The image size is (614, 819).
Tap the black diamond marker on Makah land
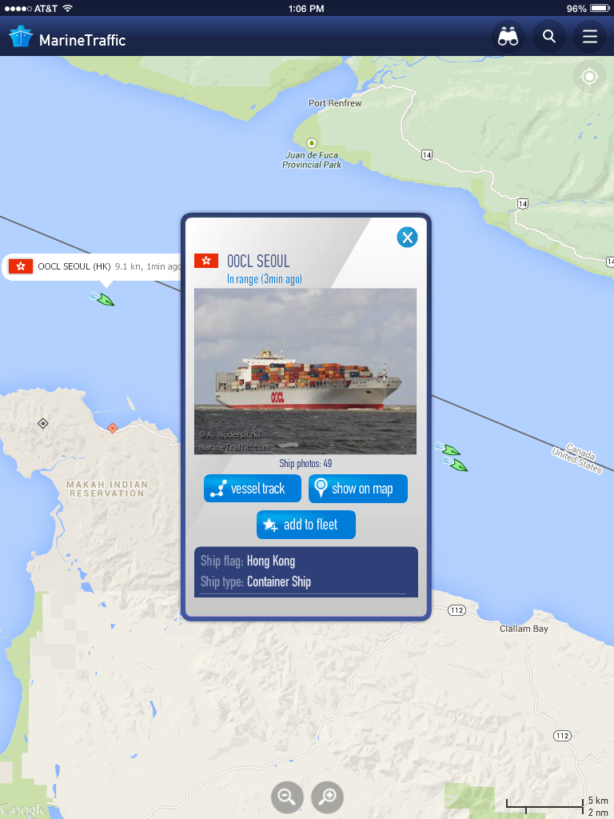point(43,424)
